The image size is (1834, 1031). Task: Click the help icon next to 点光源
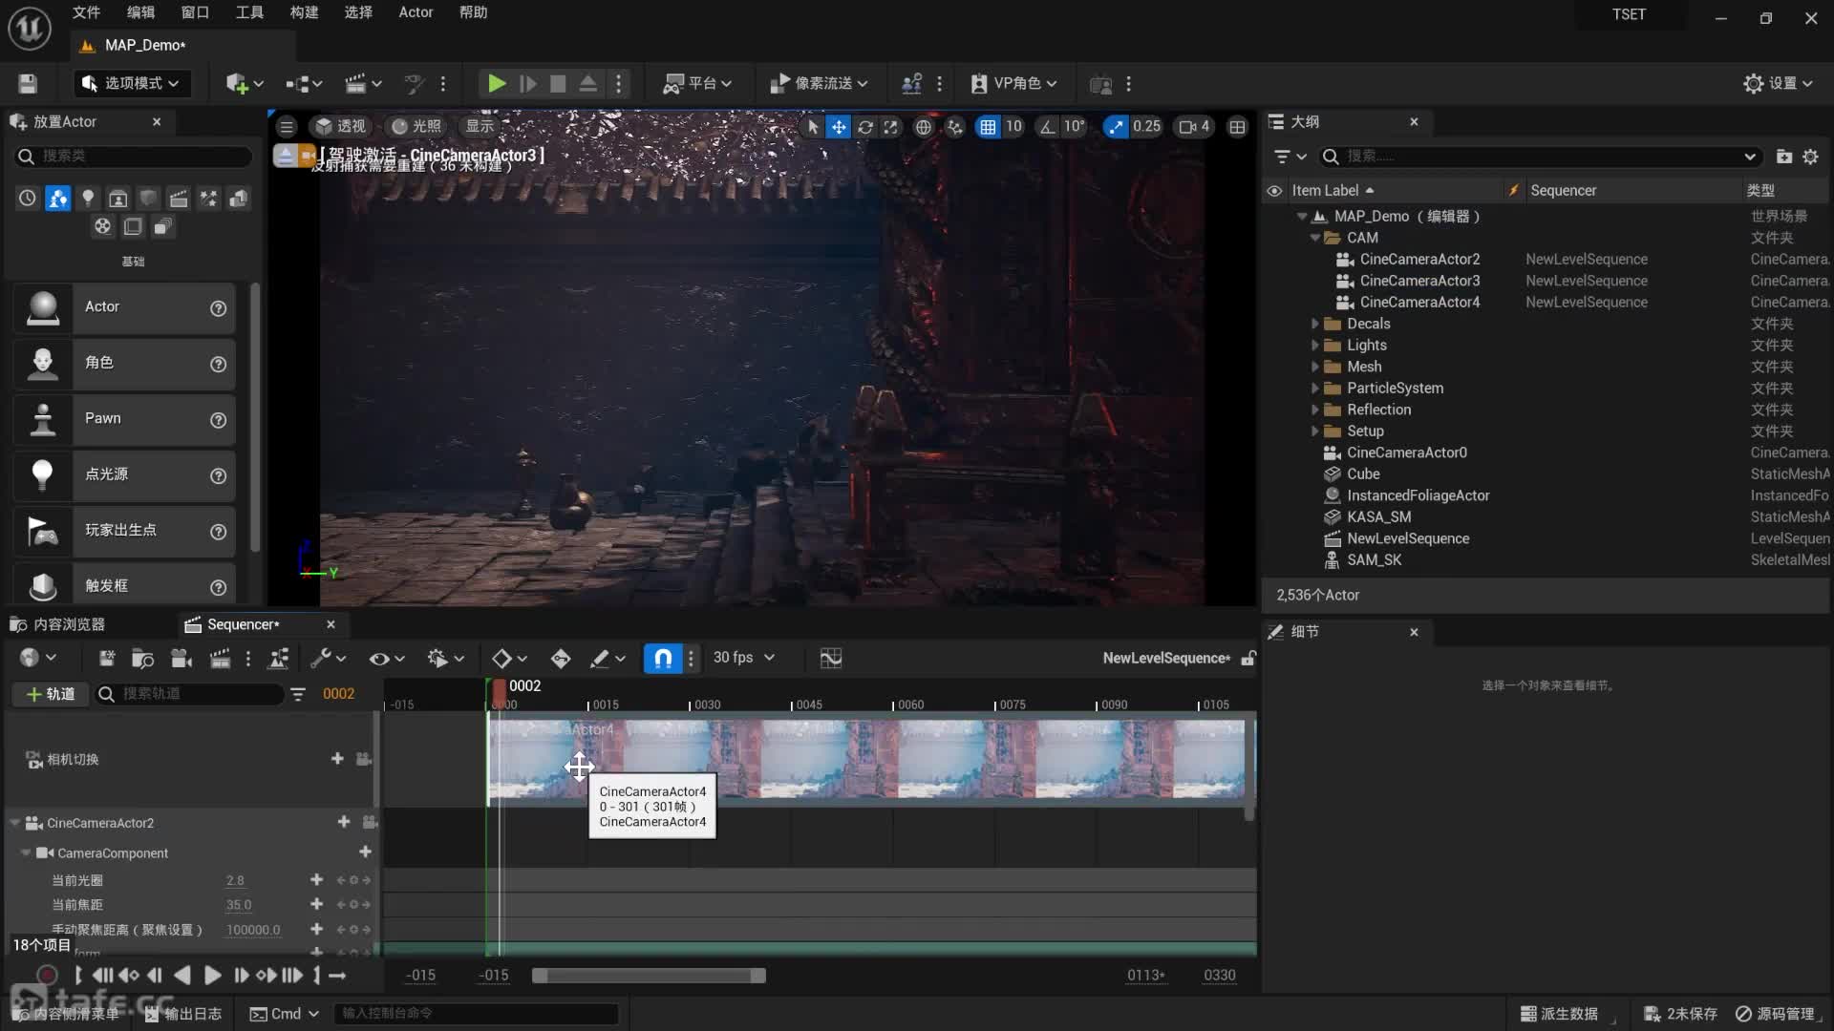(218, 475)
